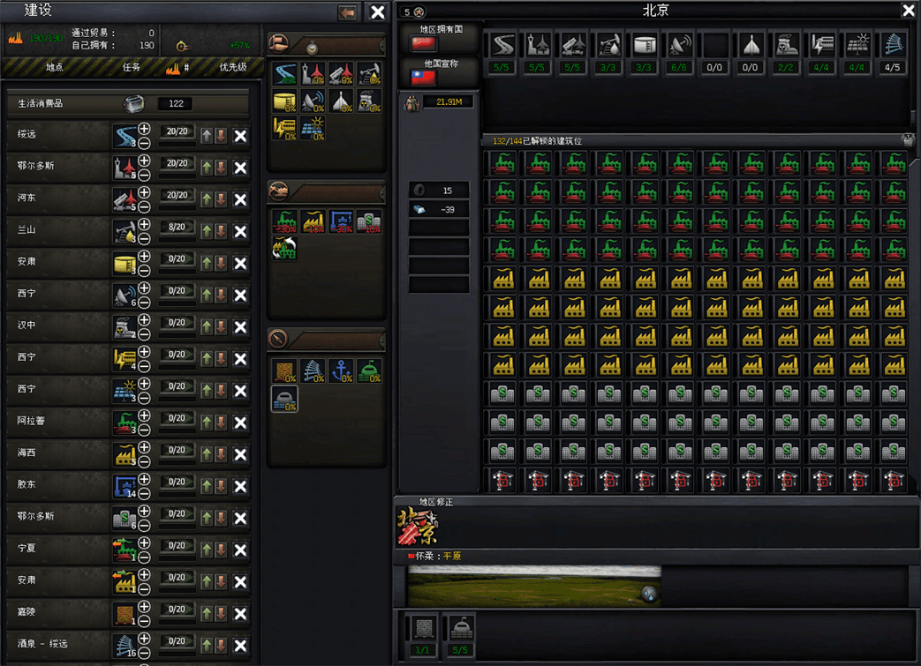This screenshot has height=666, width=921.
Task: Click the population value 21.91M
Action: [449, 102]
